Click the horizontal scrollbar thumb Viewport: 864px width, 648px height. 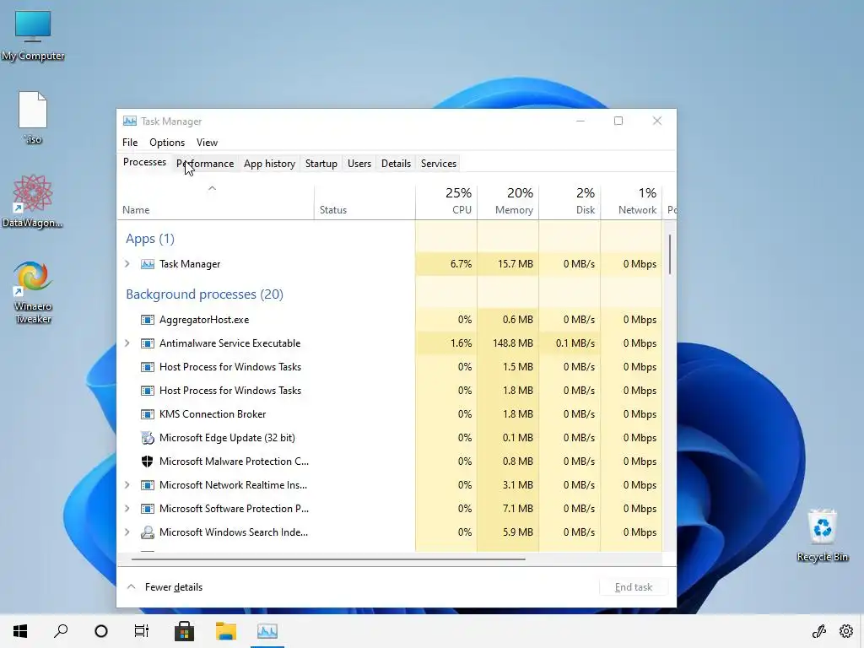click(x=328, y=559)
